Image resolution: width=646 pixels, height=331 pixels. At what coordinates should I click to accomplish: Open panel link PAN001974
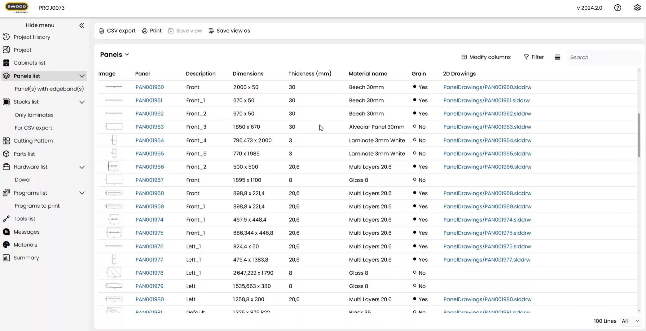[149, 220]
